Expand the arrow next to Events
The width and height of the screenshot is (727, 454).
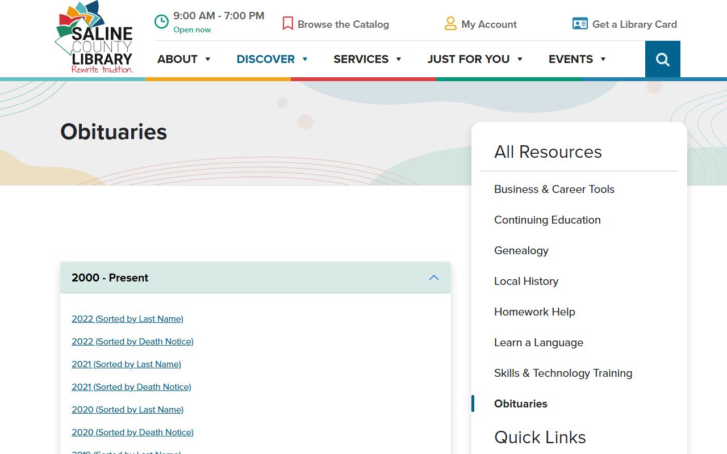(x=603, y=59)
